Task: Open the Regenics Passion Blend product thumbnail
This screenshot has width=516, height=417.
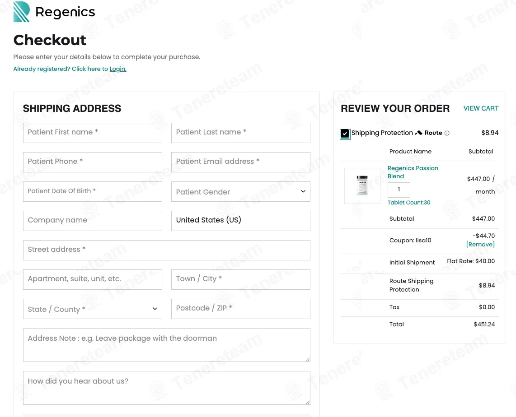Action: [x=362, y=185]
